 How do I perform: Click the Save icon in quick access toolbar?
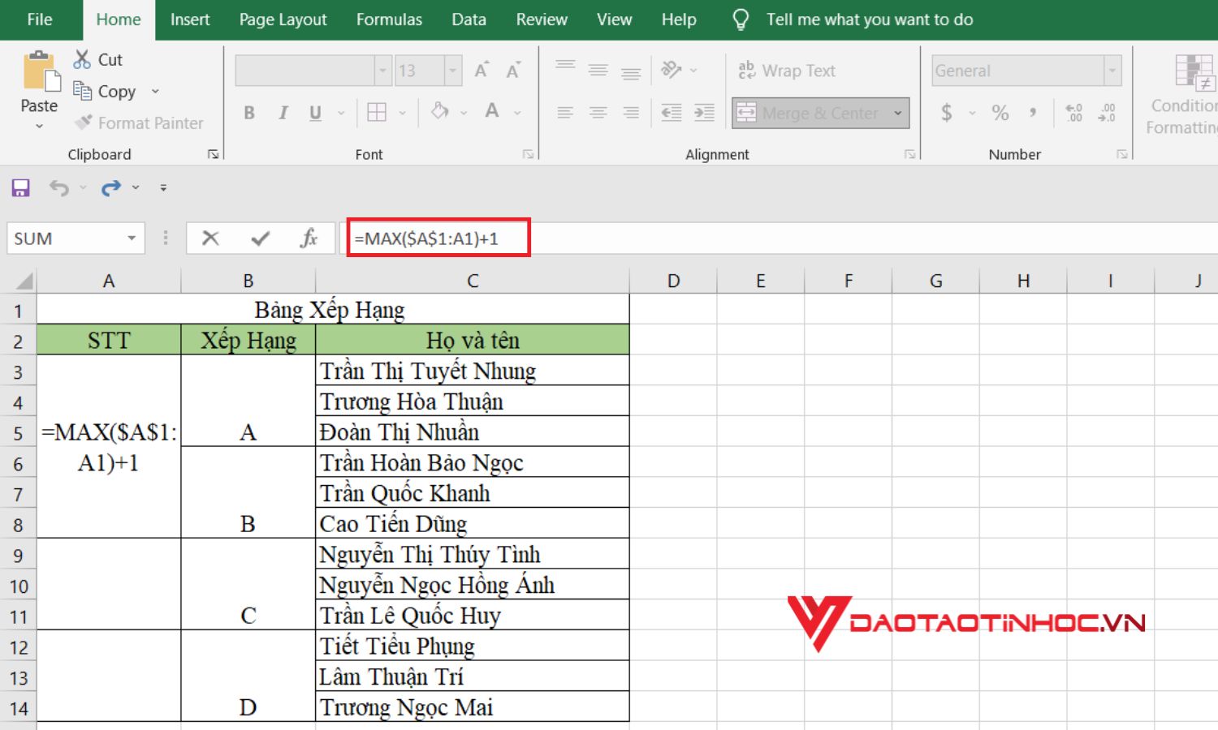pos(20,188)
